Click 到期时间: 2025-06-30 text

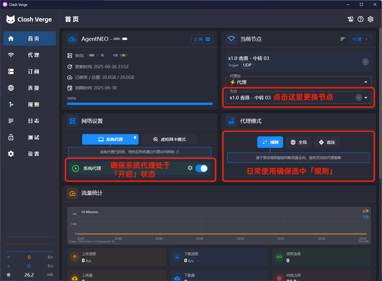coord(96,88)
